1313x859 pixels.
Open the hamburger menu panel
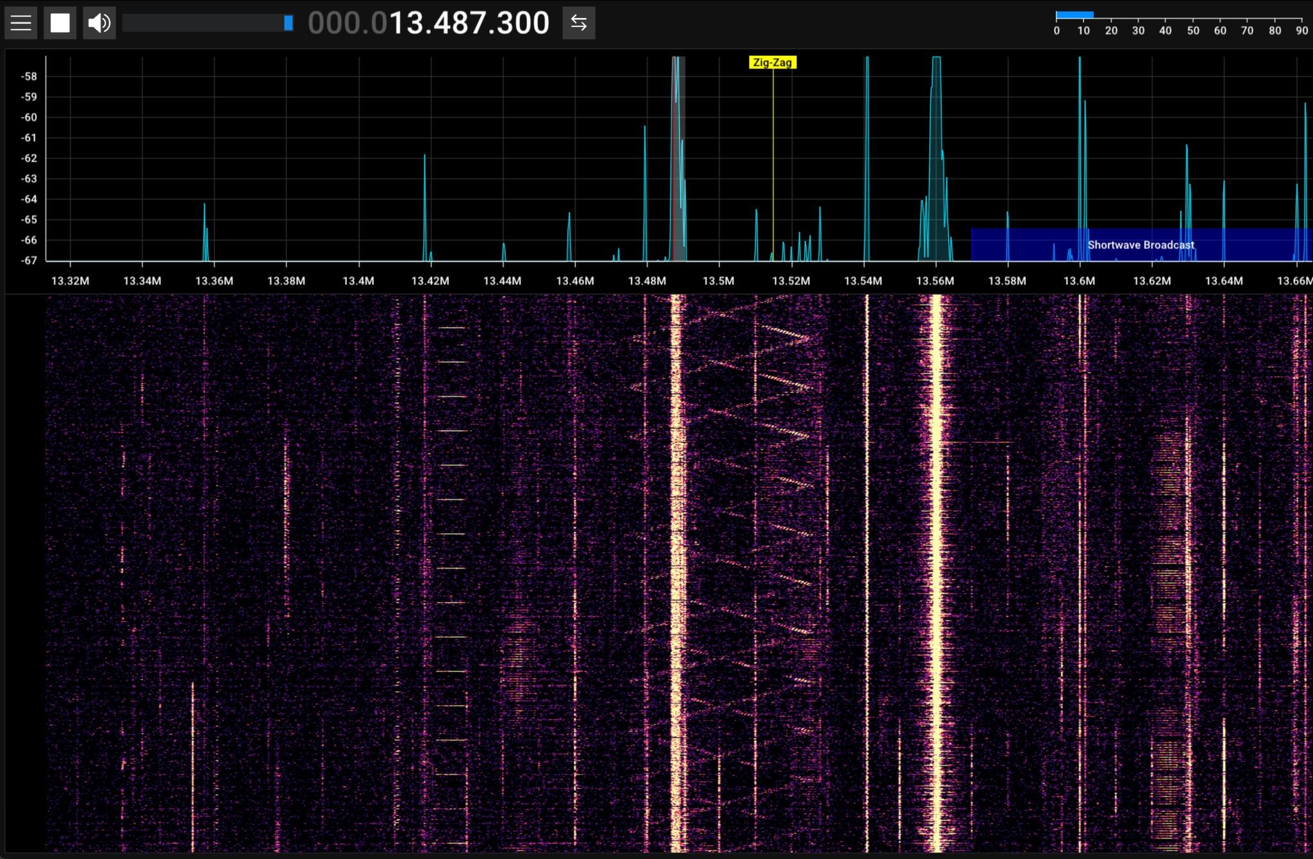pyautogui.click(x=21, y=23)
